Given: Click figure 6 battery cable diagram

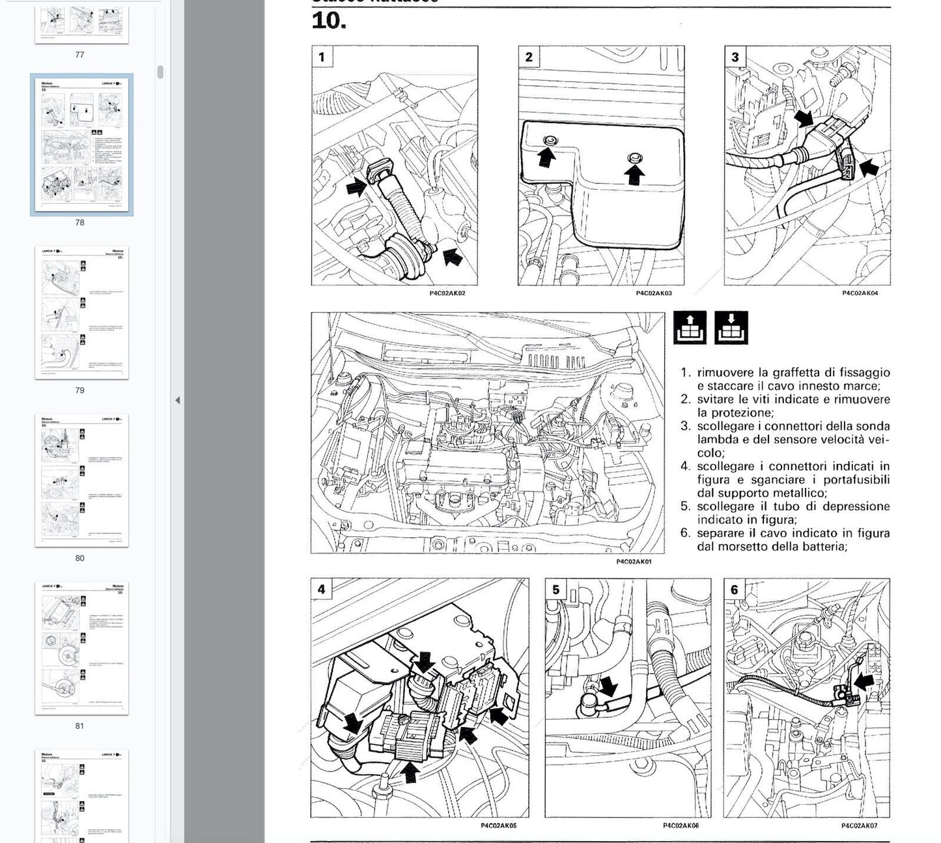Looking at the screenshot, I should tap(807, 698).
